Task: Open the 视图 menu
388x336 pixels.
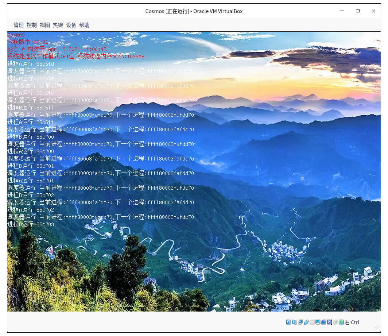Action: tap(45, 25)
